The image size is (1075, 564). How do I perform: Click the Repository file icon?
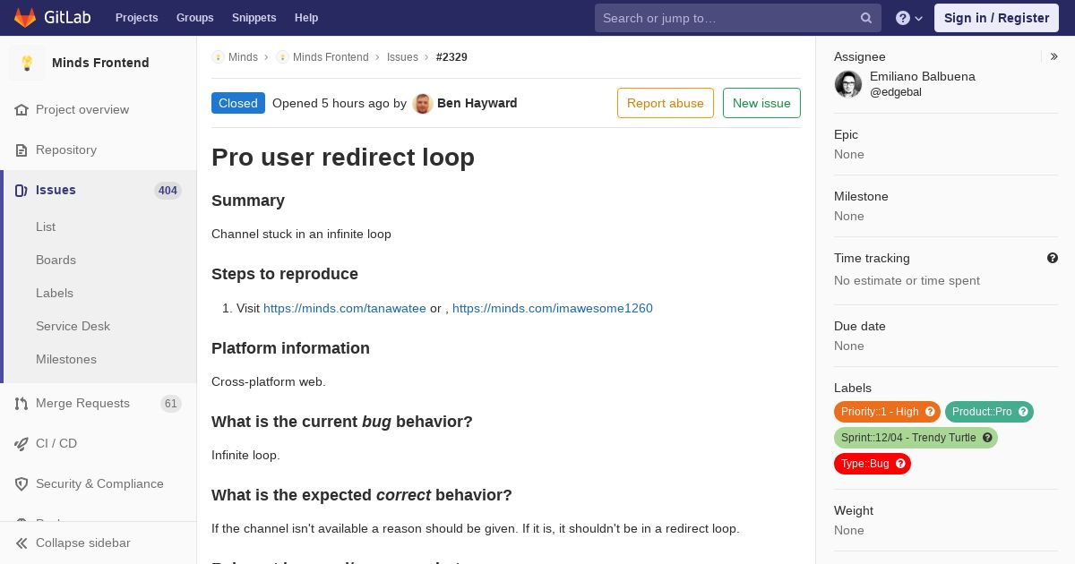pyautogui.click(x=21, y=150)
